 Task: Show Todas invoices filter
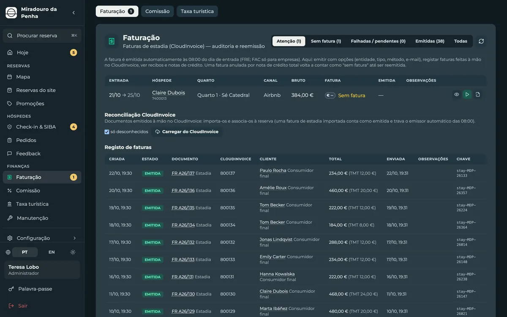pos(461,41)
